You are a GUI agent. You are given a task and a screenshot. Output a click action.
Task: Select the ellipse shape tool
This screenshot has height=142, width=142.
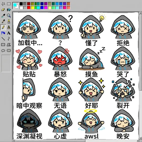[3, 50]
